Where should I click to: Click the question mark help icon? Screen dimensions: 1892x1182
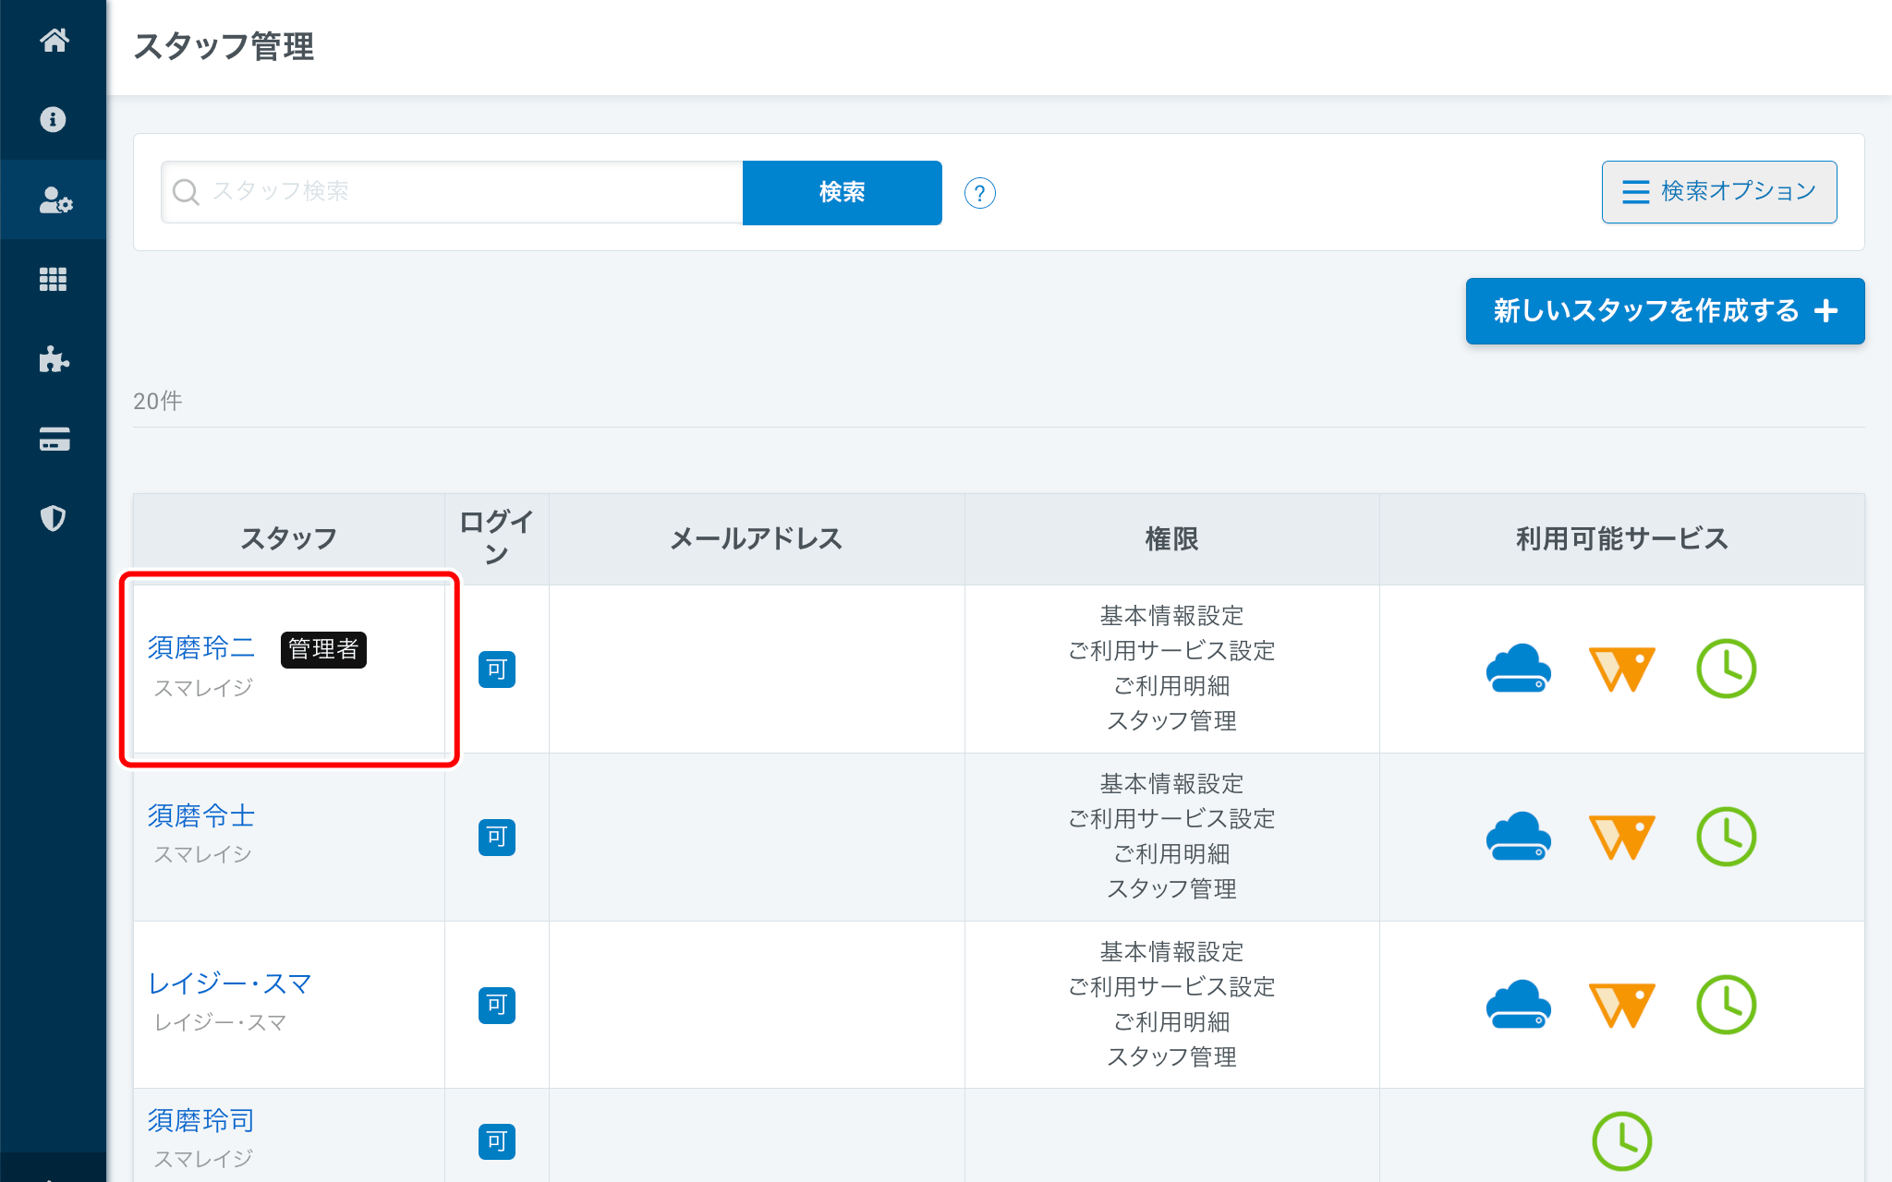click(979, 193)
